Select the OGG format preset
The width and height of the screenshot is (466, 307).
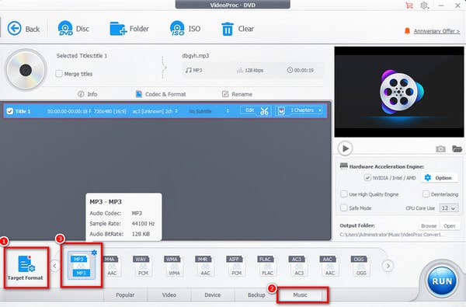361,266
